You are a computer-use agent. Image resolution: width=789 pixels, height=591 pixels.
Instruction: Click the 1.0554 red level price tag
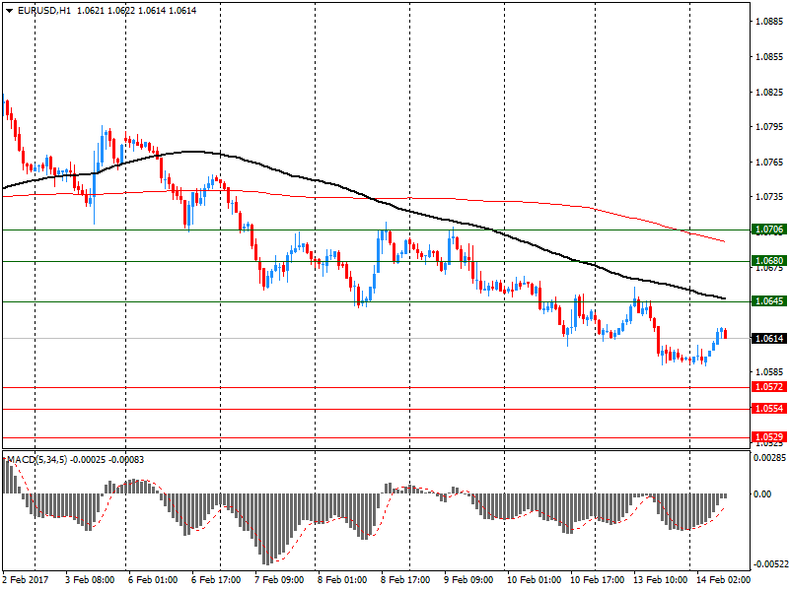tap(768, 409)
